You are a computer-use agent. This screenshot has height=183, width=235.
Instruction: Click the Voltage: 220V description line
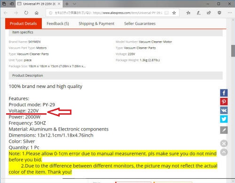[23, 110]
